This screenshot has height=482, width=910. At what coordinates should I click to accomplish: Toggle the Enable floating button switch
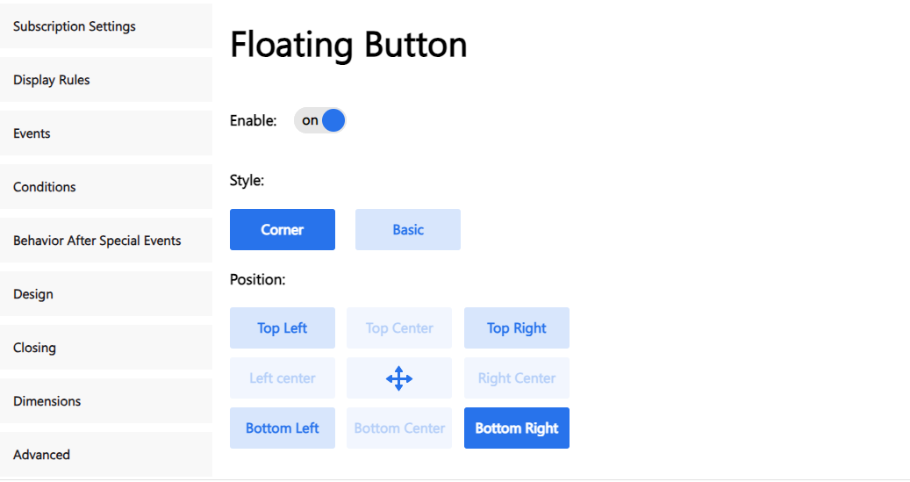[319, 120]
